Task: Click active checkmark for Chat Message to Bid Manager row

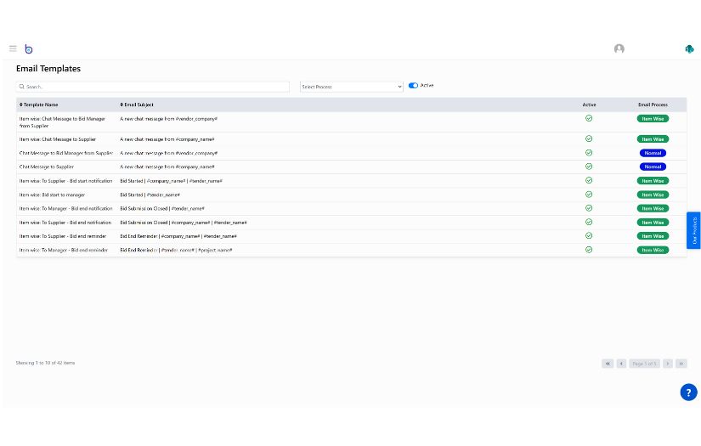Action: coord(589,153)
